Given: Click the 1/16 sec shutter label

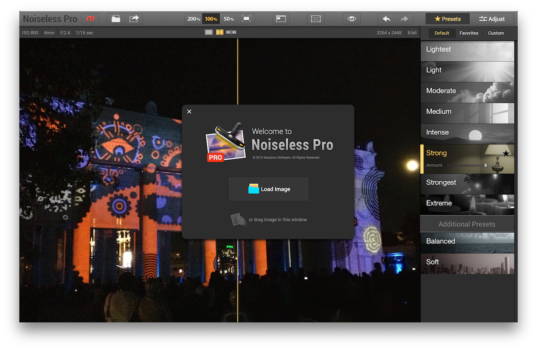Looking at the screenshot, I should click(x=85, y=33).
